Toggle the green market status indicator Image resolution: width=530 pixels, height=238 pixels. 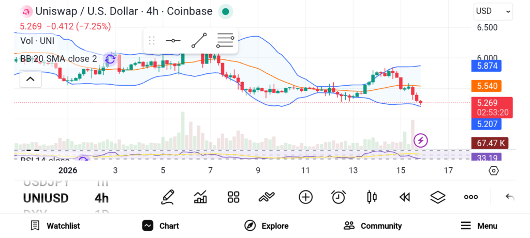(x=226, y=12)
